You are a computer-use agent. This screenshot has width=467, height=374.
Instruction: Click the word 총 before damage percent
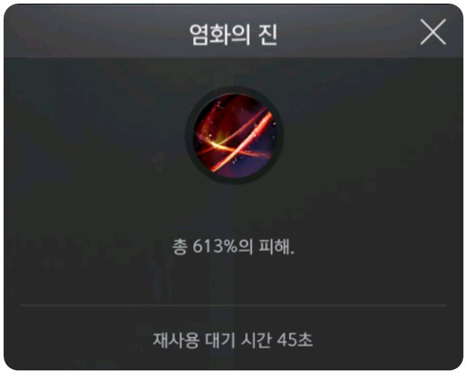tap(180, 247)
